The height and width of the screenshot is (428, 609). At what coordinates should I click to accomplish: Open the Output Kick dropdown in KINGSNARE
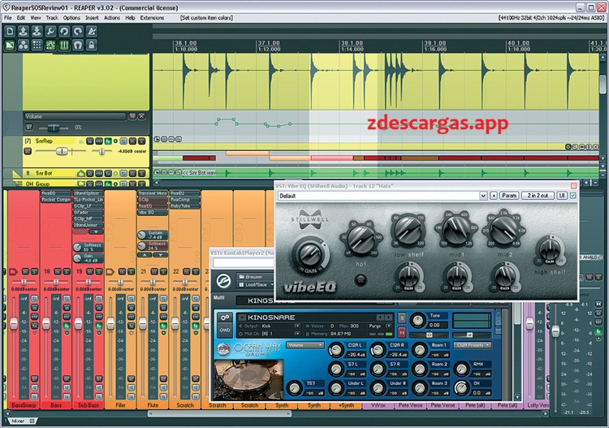297,326
